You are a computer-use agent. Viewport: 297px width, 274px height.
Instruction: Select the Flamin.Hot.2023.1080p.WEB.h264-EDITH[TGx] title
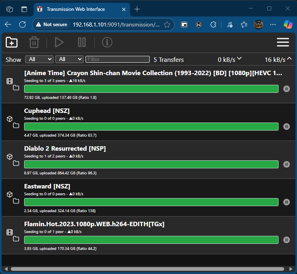click(x=94, y=224)
